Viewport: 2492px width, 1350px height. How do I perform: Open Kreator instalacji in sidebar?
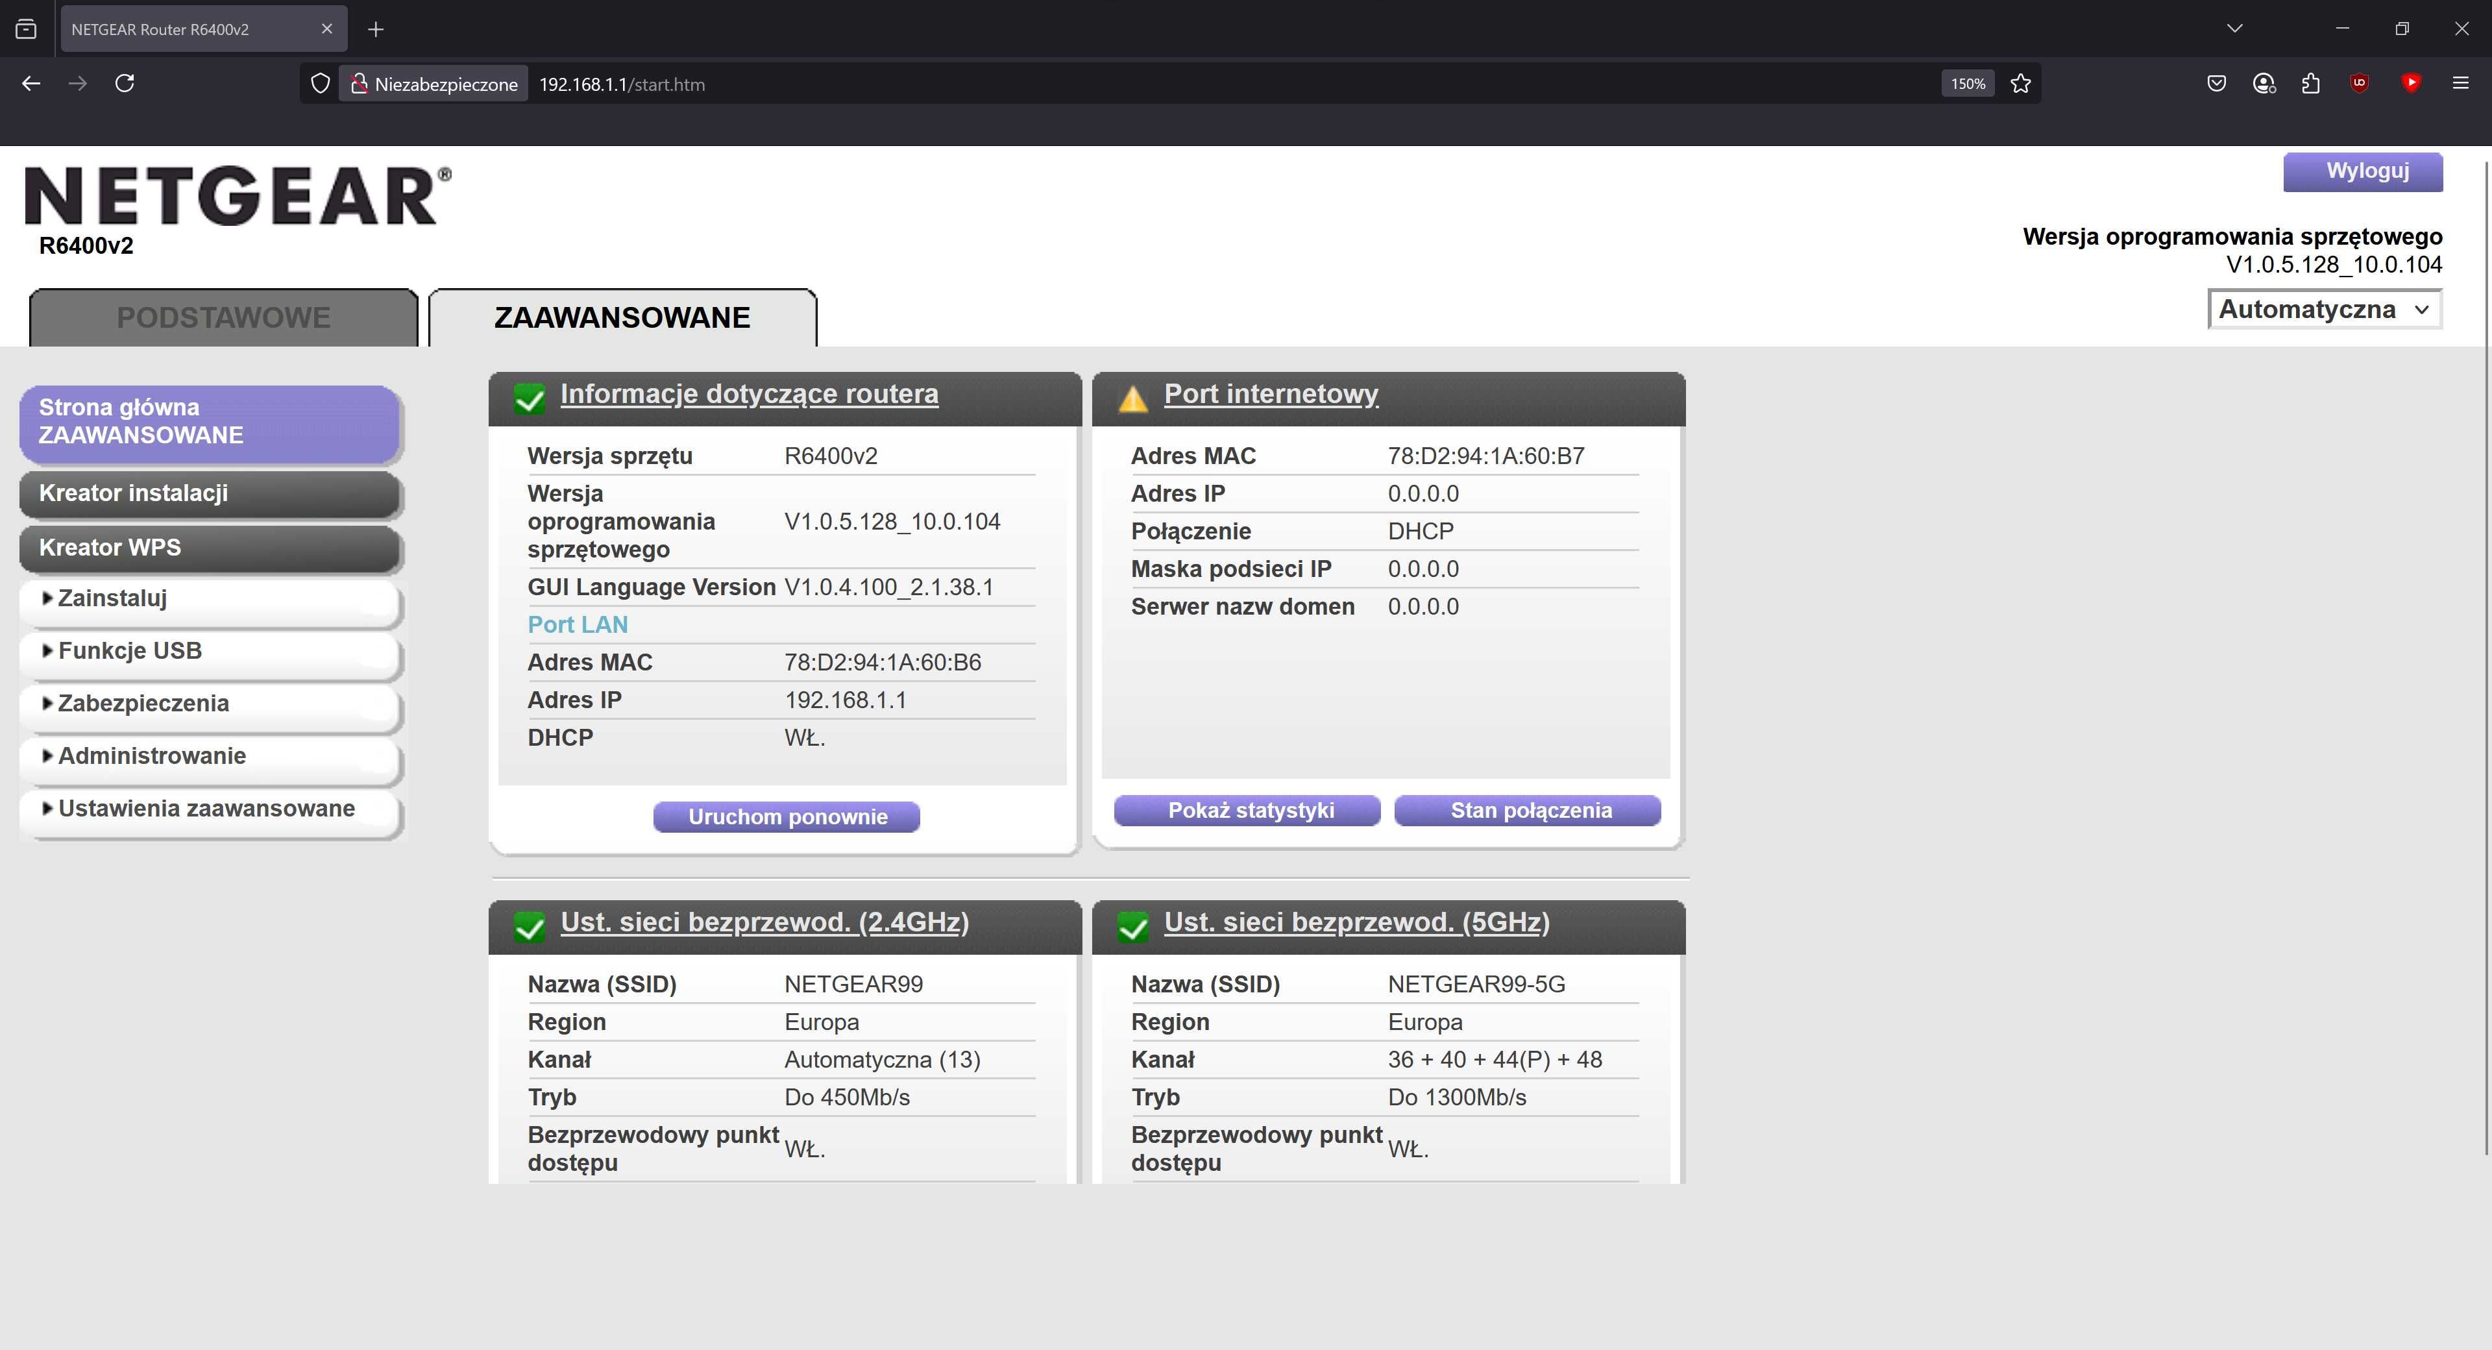click(x=210, y=493)
